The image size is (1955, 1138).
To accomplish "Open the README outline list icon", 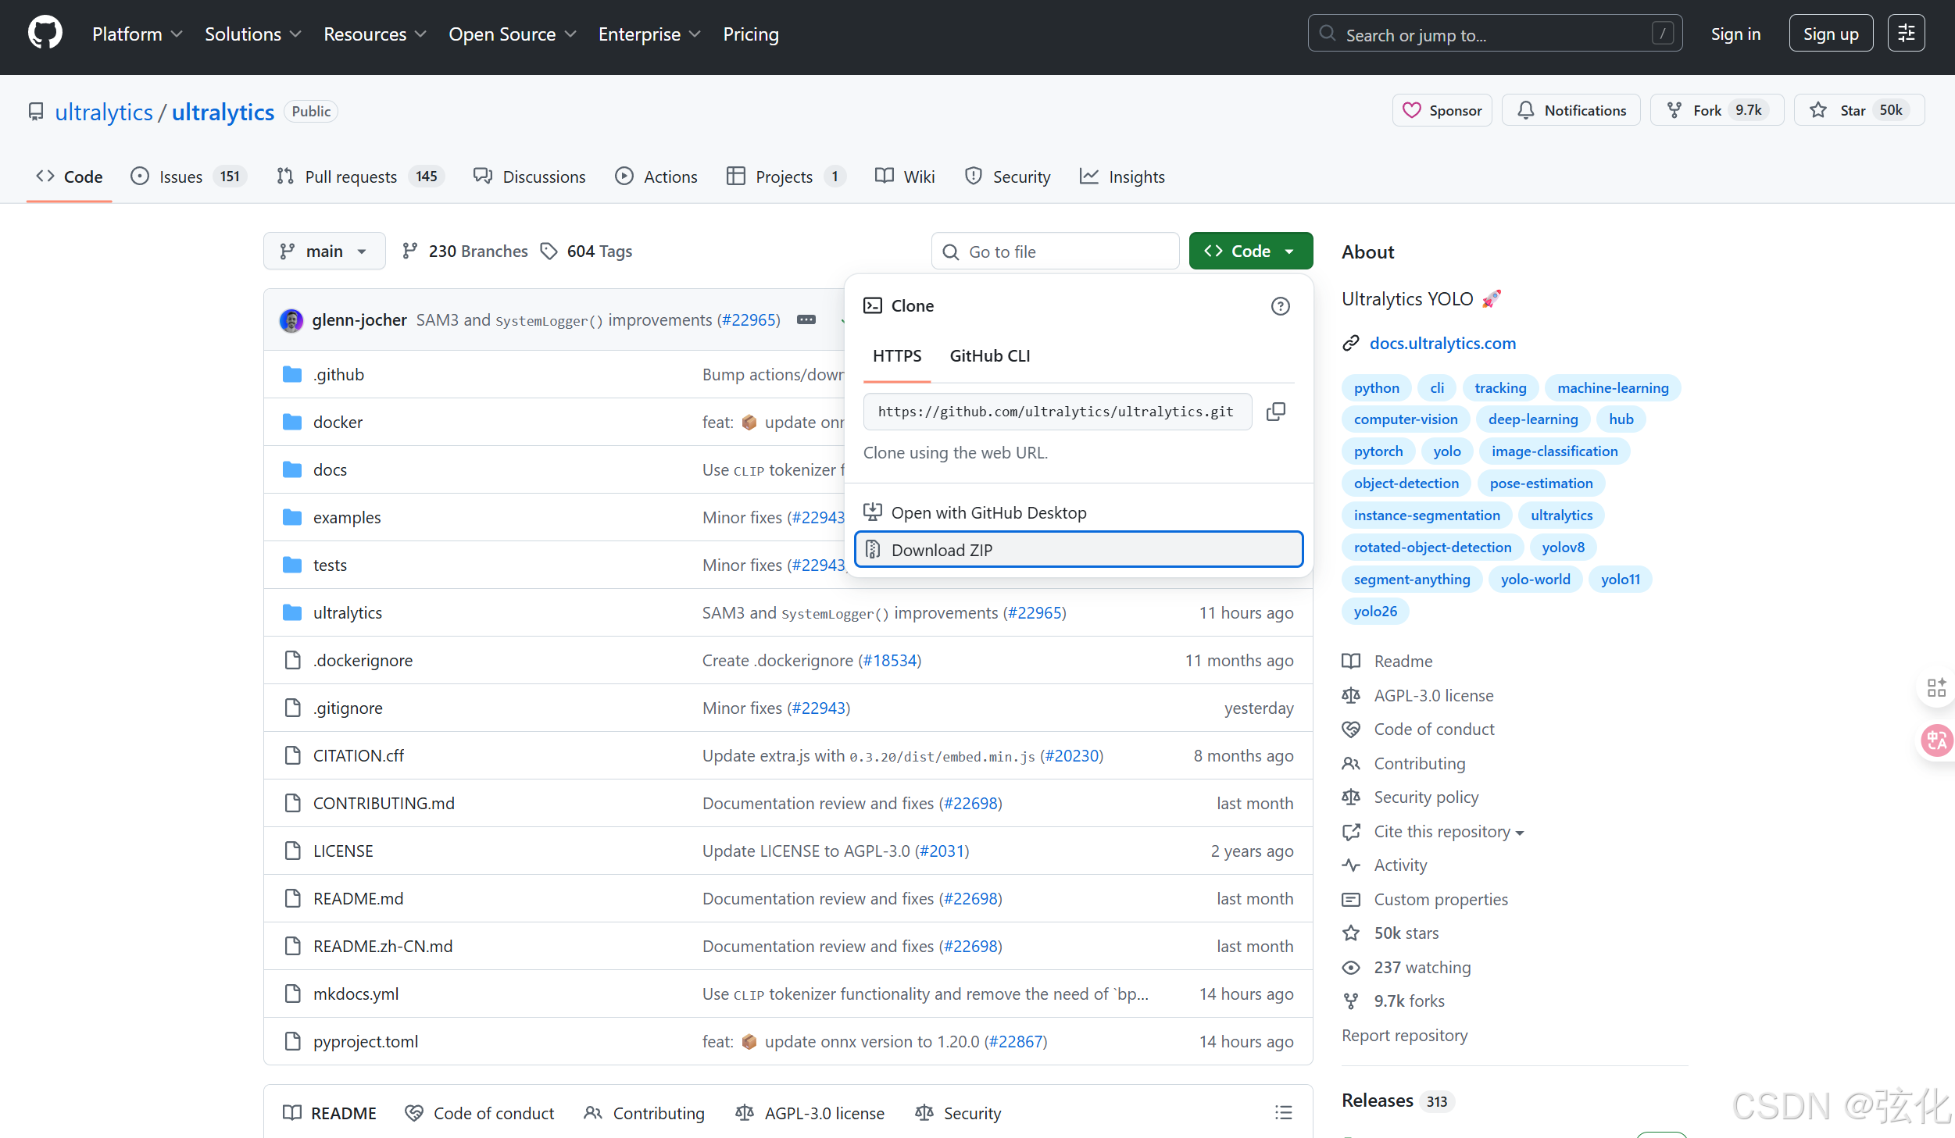I will point(1283,1112).
